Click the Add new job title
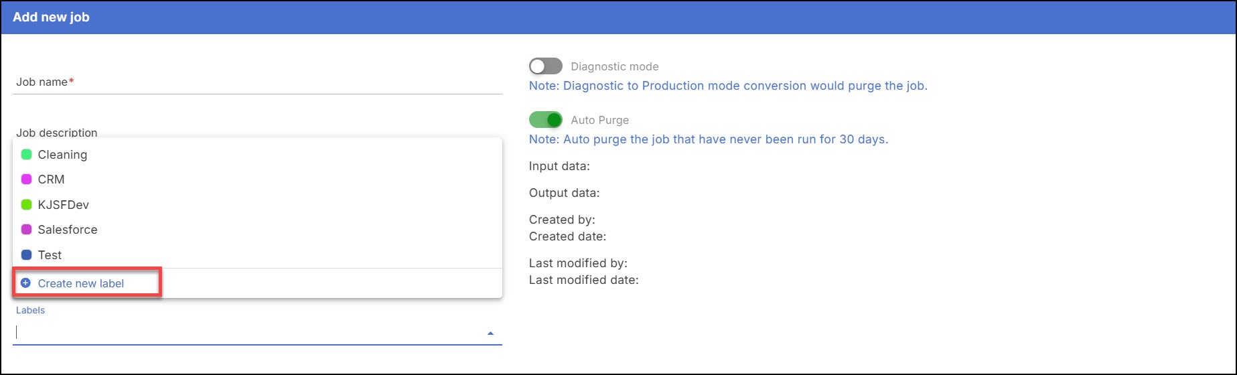1237x375 pixels. [51, 17]
